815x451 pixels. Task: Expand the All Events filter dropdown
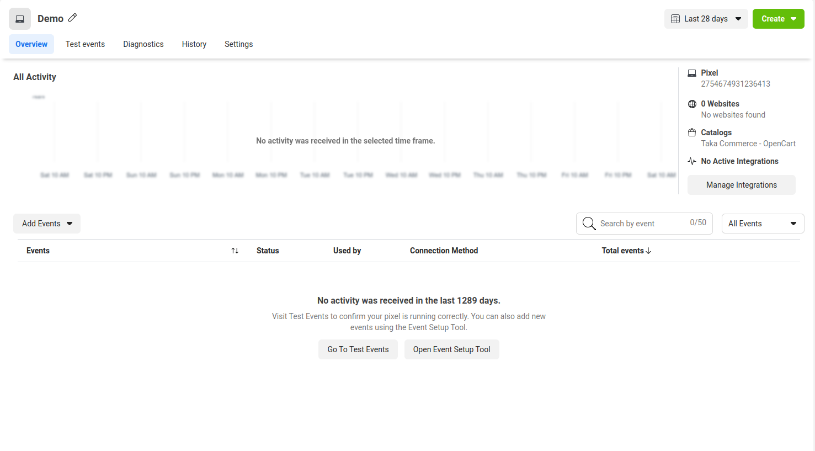[763, 224]
